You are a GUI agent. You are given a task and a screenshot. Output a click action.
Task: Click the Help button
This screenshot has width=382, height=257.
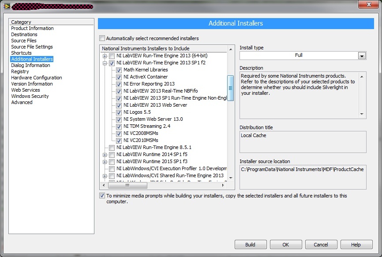356,245
